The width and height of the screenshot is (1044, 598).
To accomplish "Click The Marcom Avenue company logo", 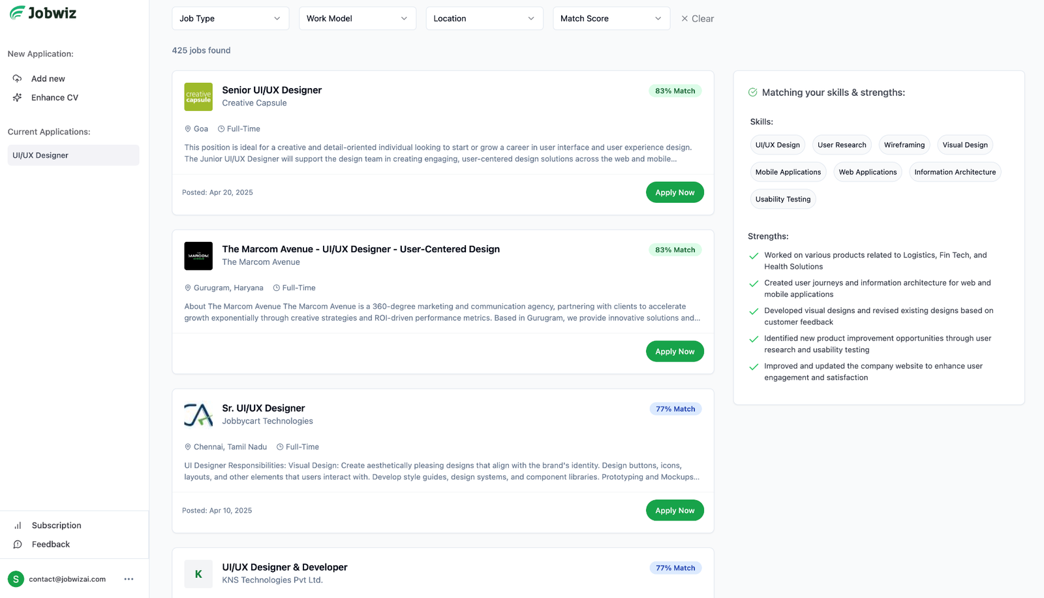I will (x=198, y=256).
